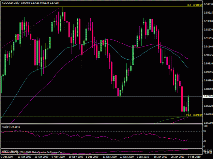Click price axis label 0.89910
The image size is (213, 159).
[208, 63]
